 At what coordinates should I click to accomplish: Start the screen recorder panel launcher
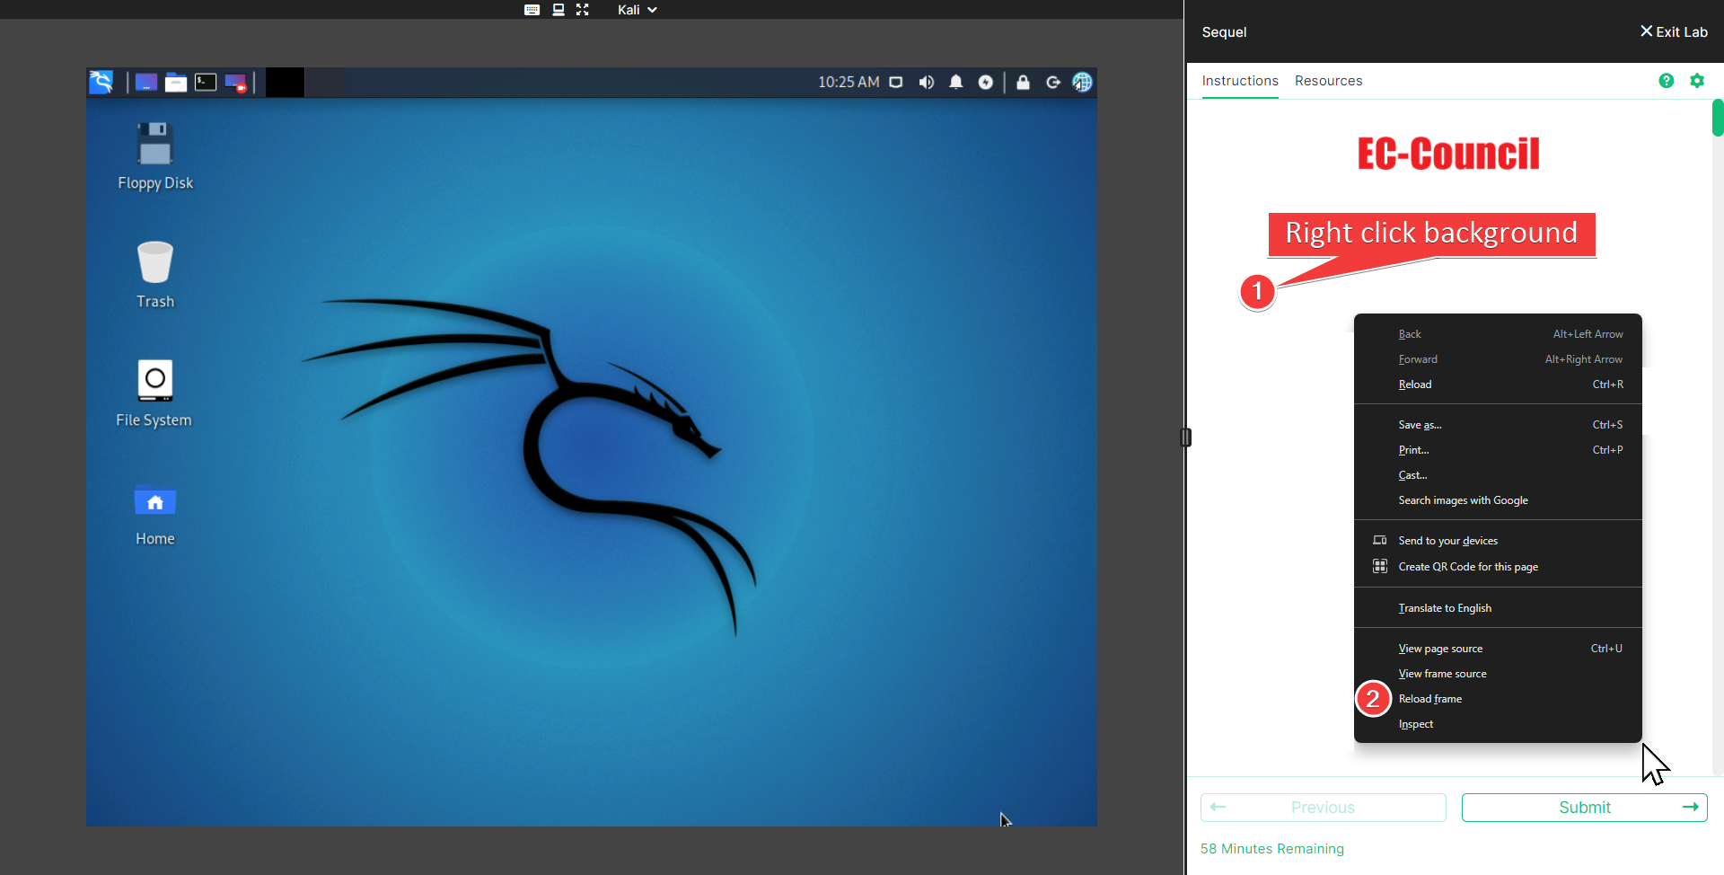click(235, 83)
